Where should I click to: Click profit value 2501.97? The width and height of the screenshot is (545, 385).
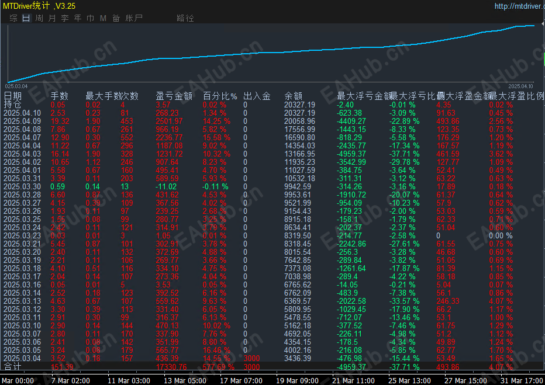tap(172, 121)
